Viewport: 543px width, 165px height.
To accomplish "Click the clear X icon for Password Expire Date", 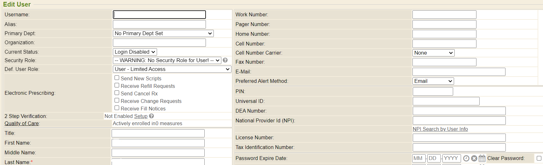I will tap(474, 158).
